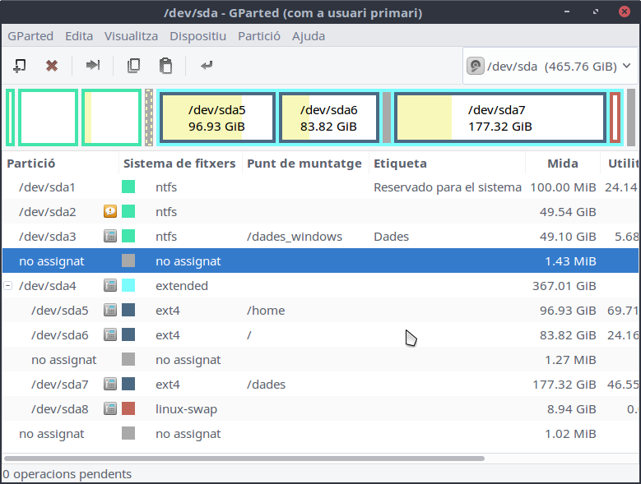This screenshot has width=641, height=484.
Task: Select the /dev/sda1 row in partition list
Action: (247, 187)
